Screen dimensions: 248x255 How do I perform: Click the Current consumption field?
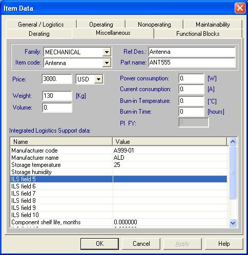click(191, 89)
